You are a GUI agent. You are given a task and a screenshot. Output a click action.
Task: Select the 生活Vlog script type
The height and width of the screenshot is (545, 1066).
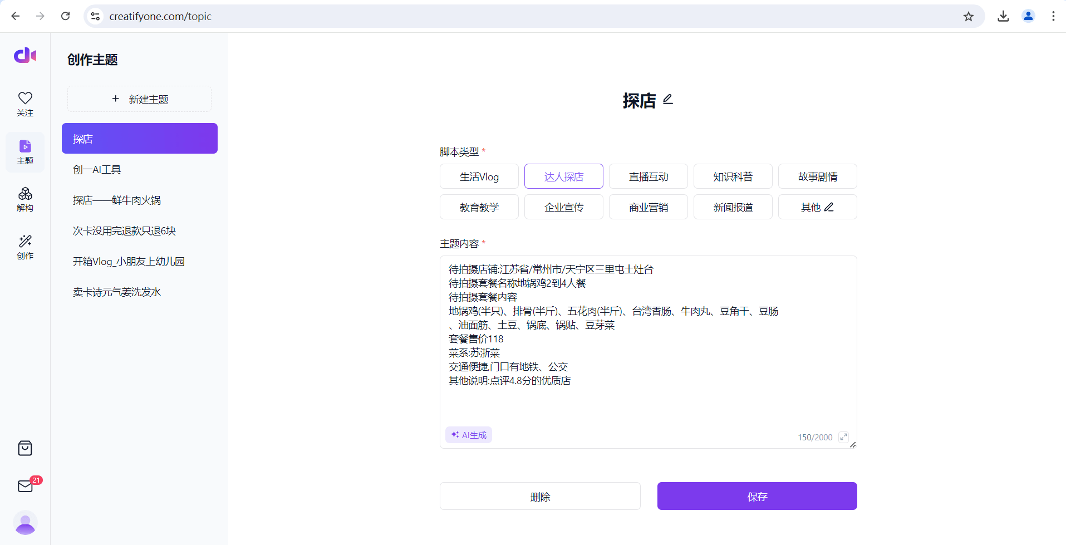(479, 176)
